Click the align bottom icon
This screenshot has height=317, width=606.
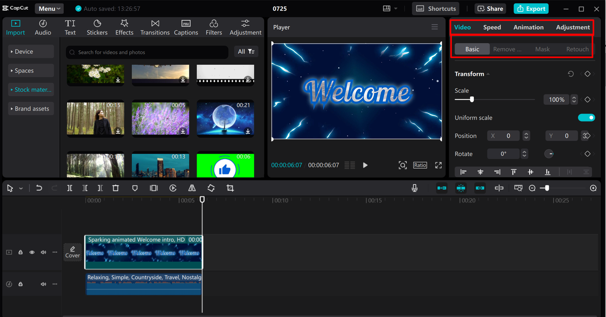548,172
